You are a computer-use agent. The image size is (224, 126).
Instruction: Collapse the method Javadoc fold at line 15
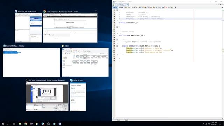click(x=117, y=40)
